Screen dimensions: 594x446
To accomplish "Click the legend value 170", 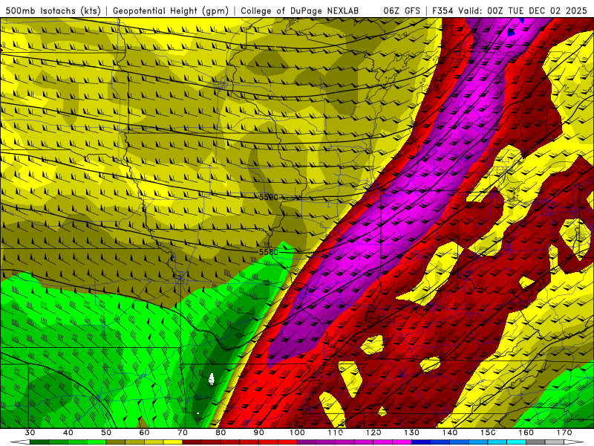I will [564, 433].
